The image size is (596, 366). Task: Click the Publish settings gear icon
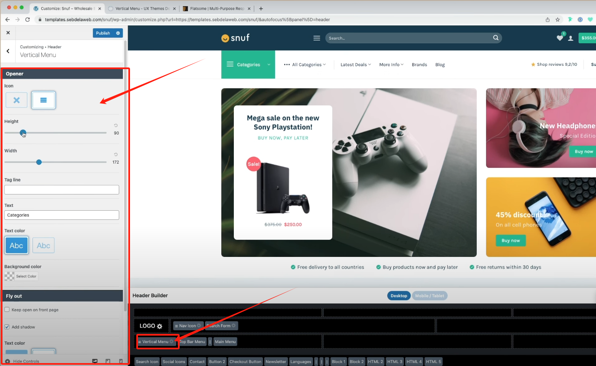click(x=118, y=33)
